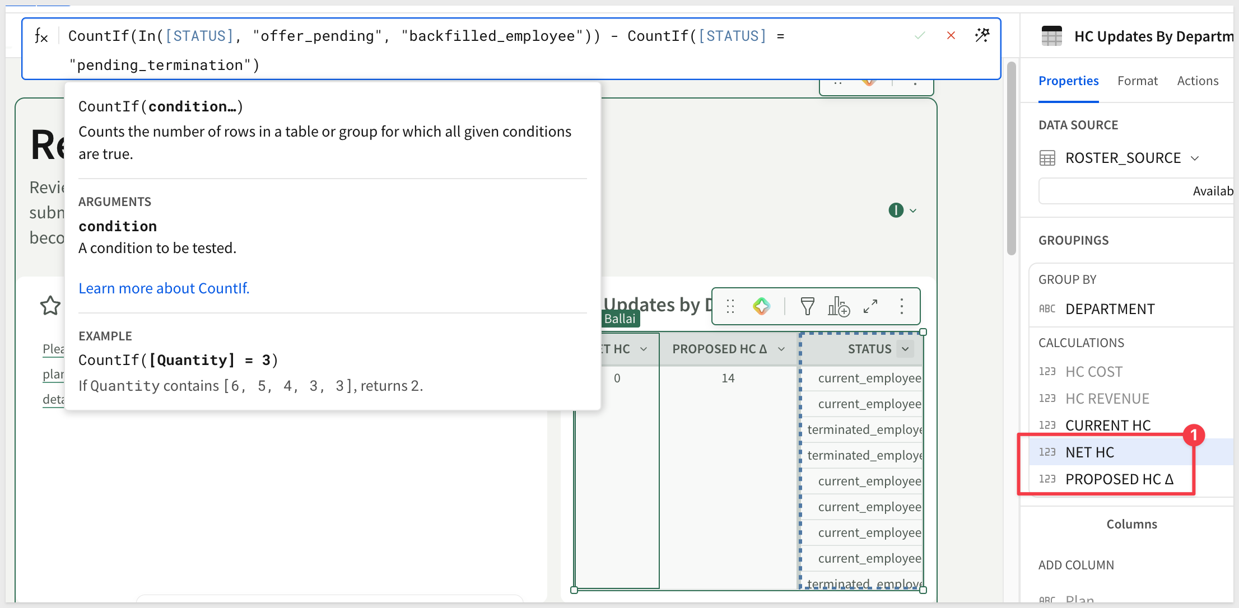The width and height of the screenshot is (1239, 608).
Task: Open the table's more options menu
Action: (902, 306)
